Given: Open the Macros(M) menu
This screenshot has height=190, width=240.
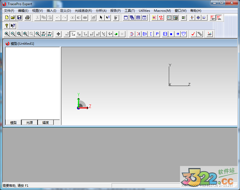Looking at the screenshot, I should tap(162, 10).
